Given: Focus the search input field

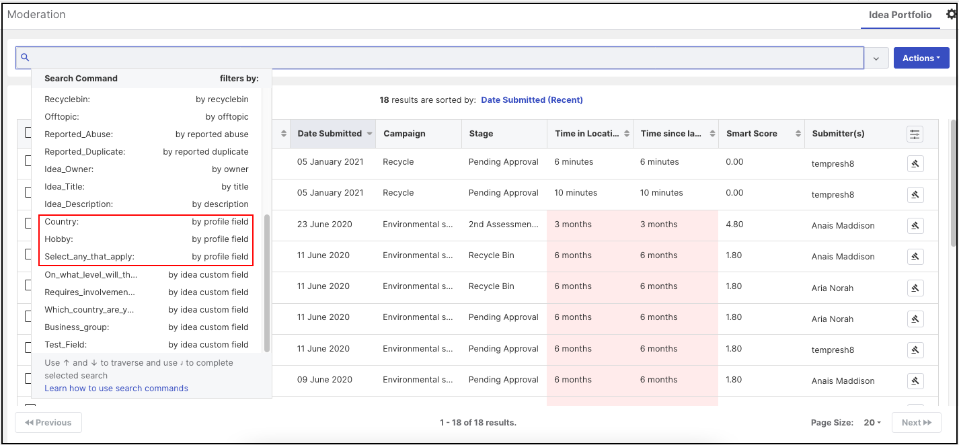Looking at the screenshot, I should coord(440,58).
